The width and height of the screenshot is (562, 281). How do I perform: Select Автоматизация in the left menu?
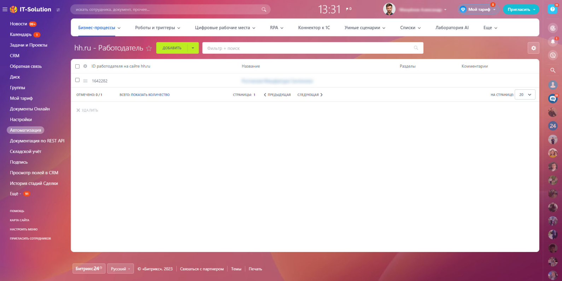[25, 130]
